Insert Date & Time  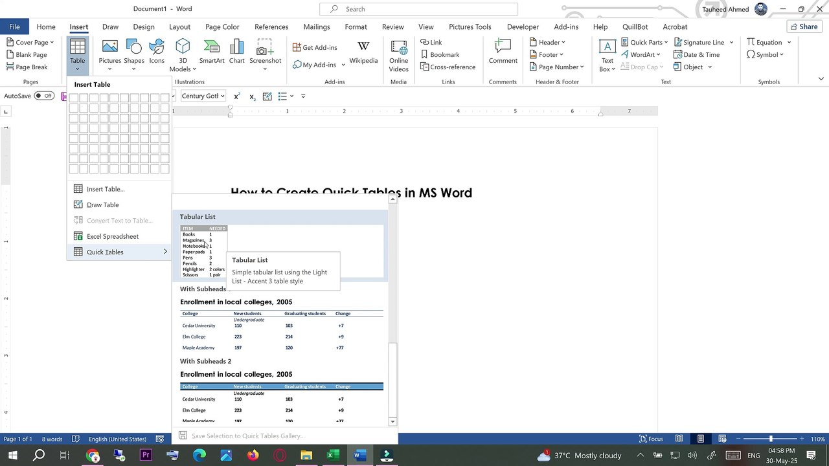697,54
